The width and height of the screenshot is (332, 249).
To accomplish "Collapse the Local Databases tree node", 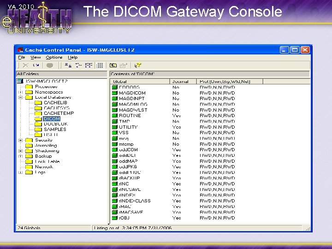I will pyautogui.click(x=21, y=97).
